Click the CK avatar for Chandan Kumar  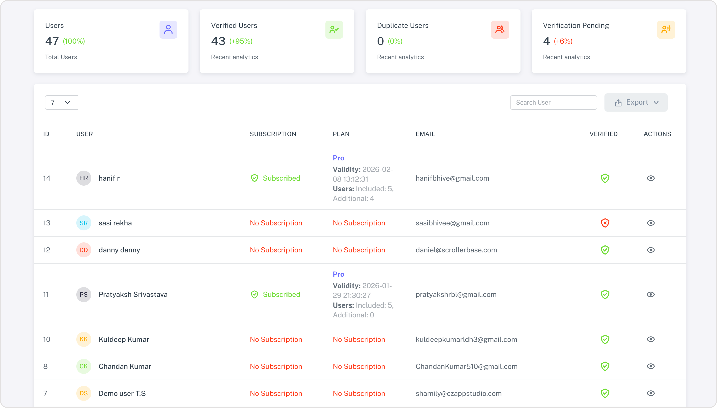pos(84,366)
